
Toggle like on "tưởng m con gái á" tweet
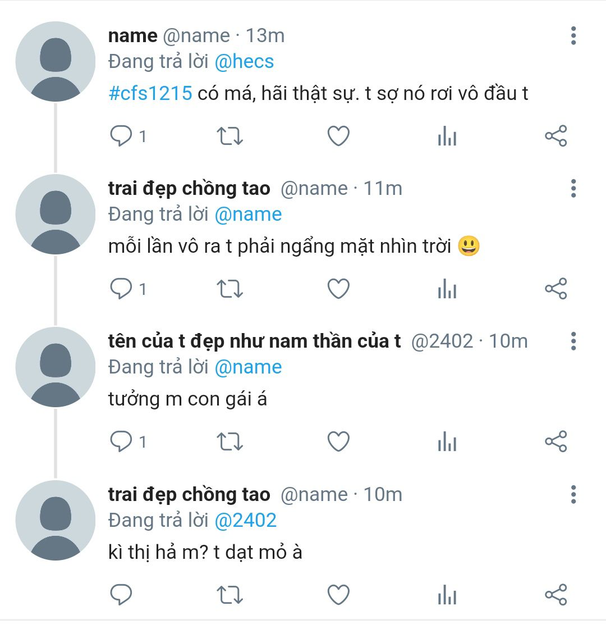click(338, 442)
